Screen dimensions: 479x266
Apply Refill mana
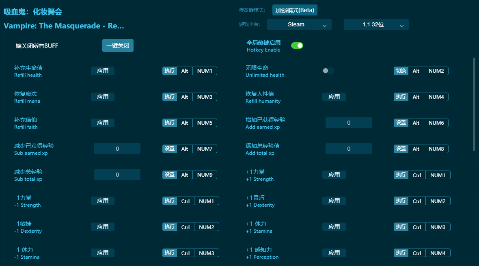103,97
